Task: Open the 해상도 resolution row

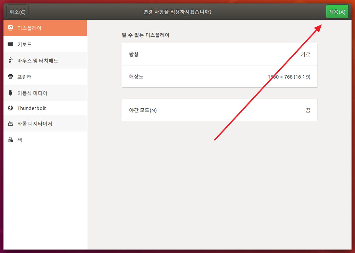Action: point(220,76)
